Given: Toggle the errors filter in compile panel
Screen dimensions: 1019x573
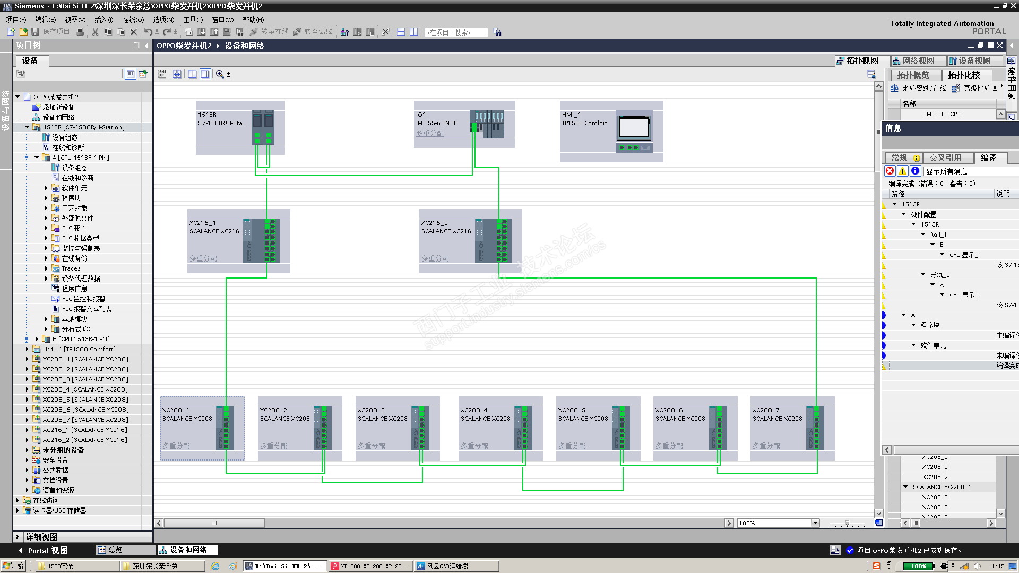Looking at the screenshot, I should coord(890,171).
